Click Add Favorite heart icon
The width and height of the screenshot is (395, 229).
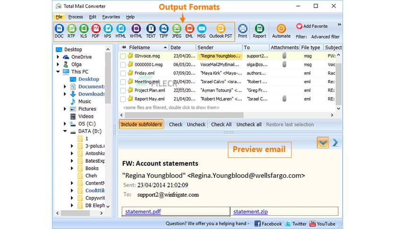pyautogui.click(x=299, y=26)
